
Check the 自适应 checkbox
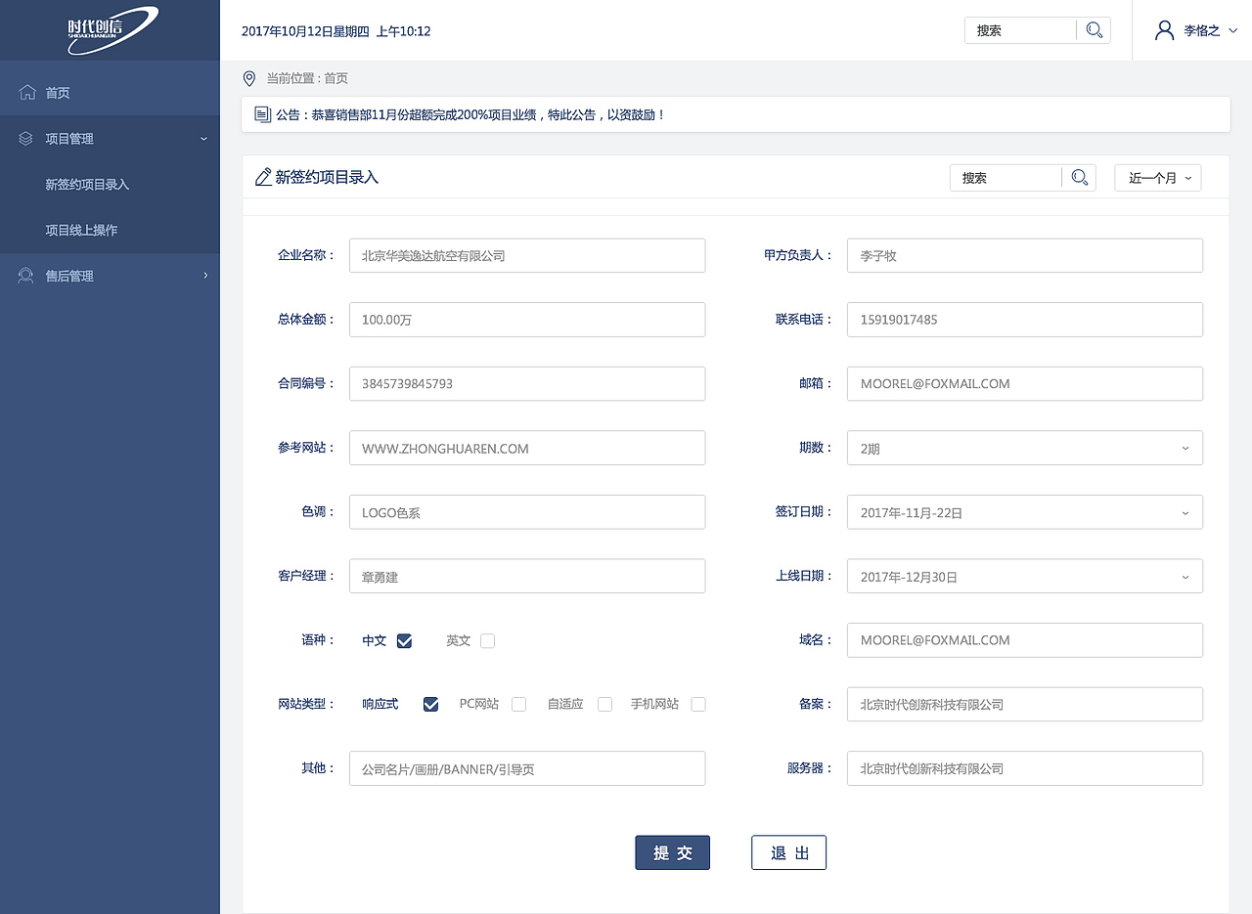[x=604, y=704]
